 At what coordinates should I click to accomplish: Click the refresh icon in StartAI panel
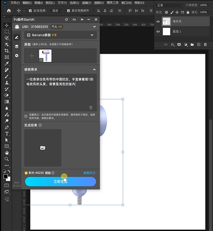[66, 20]
